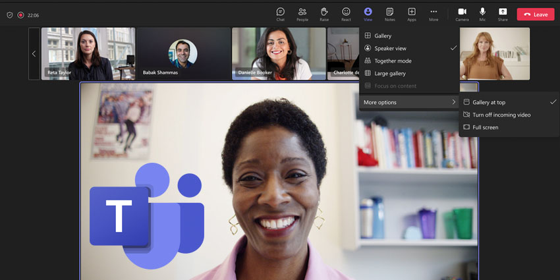Viewport: 560px width, 280px height.
Task: Click the 22:06 meeting timer
Action: 33,15
